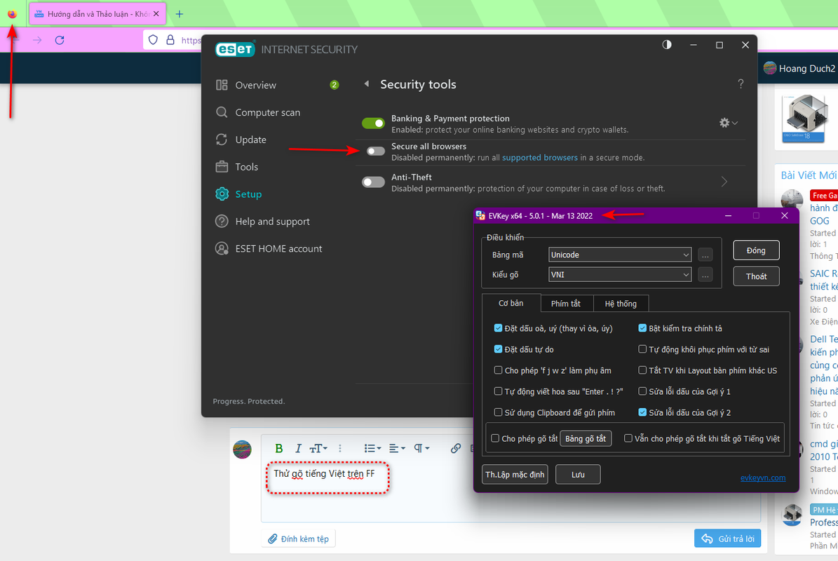Check Vẫn cho phép gõ tắt khi tắt gõ Tiếng Việt
838x561 pixels.
(628, 438)
